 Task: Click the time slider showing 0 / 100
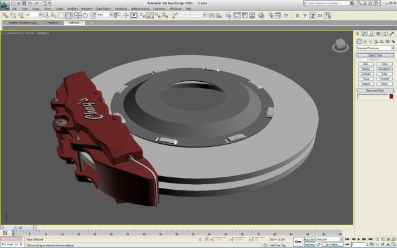click(18, 228)
